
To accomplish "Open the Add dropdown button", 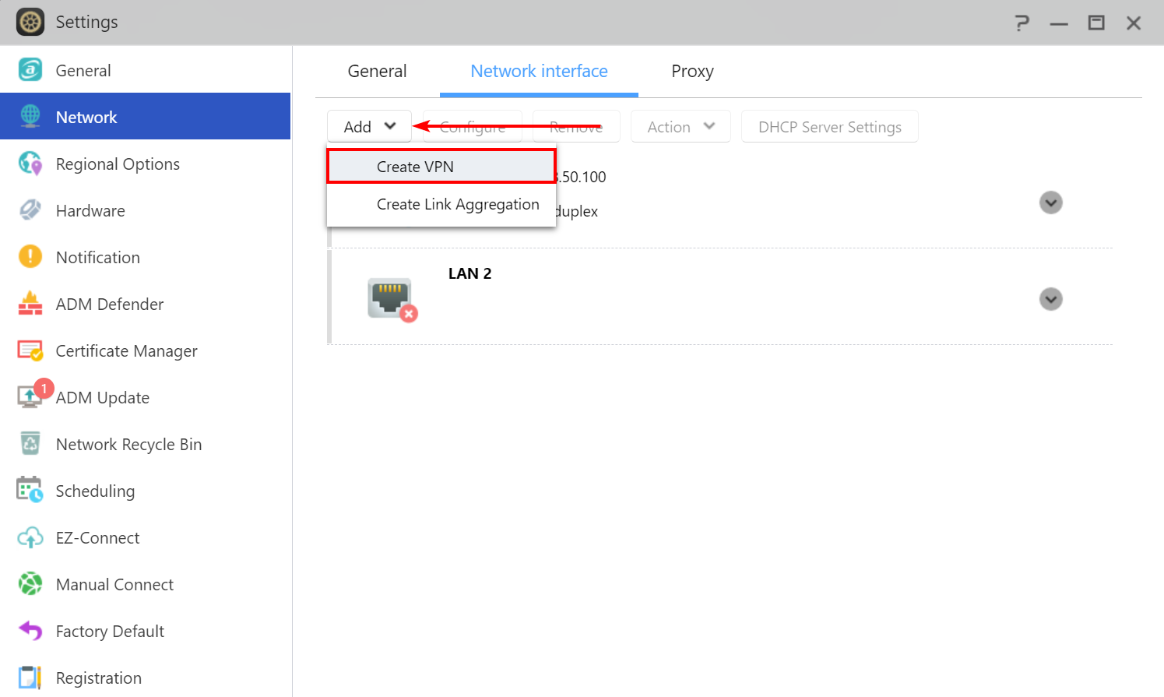I will coord(369,127).
